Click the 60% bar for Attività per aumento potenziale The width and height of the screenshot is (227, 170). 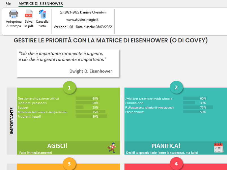point(195,99)
